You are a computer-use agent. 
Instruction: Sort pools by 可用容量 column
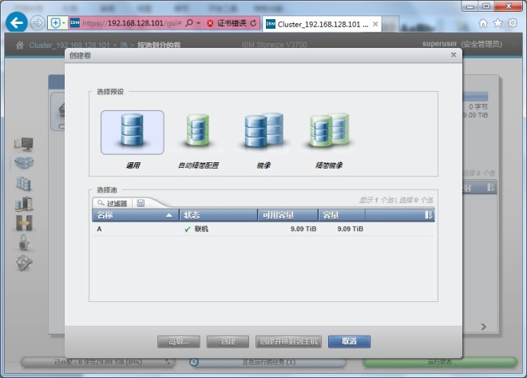point(287,215)
